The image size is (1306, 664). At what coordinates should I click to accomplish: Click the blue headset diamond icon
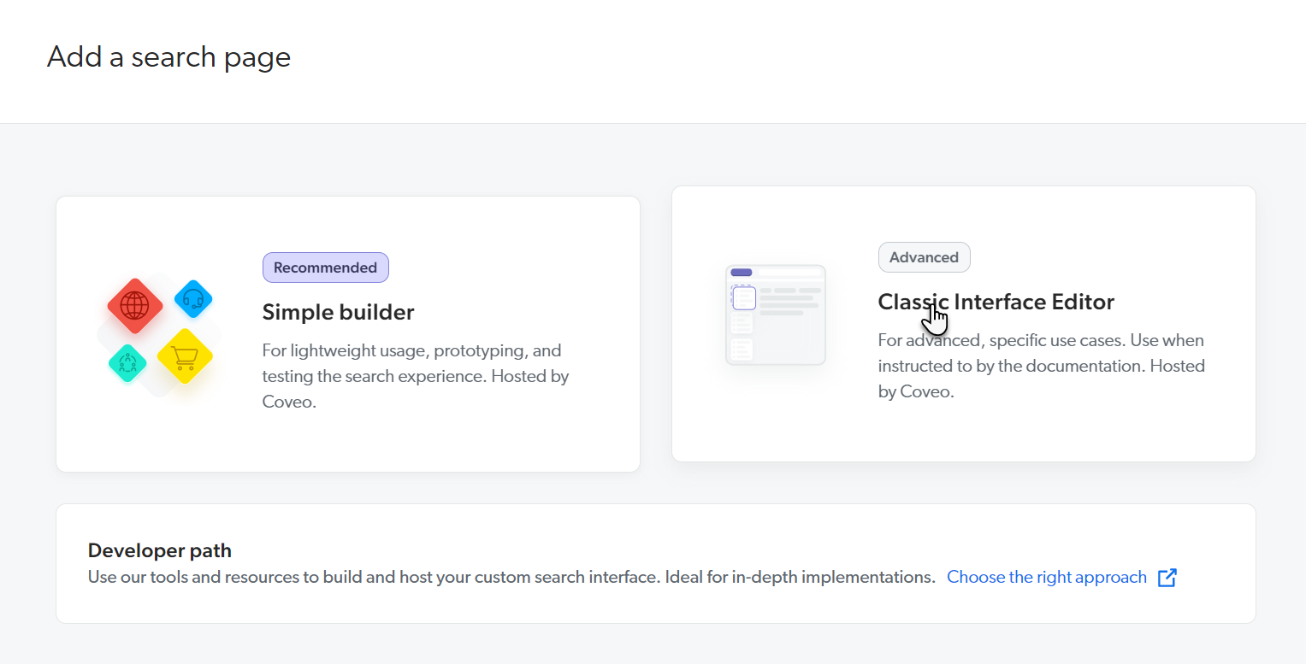(193, 299)
